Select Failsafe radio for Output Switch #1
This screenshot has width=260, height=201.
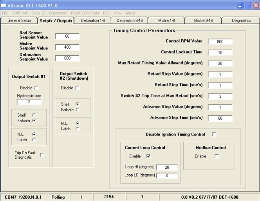click(x=34, y=121)
